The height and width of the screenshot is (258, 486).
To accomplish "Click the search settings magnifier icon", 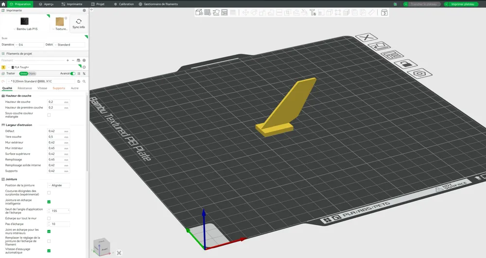I will tap(84, 81).
